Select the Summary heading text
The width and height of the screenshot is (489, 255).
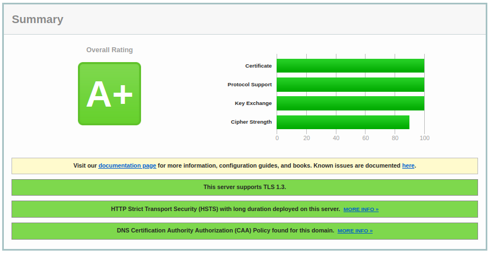point(37,19)
